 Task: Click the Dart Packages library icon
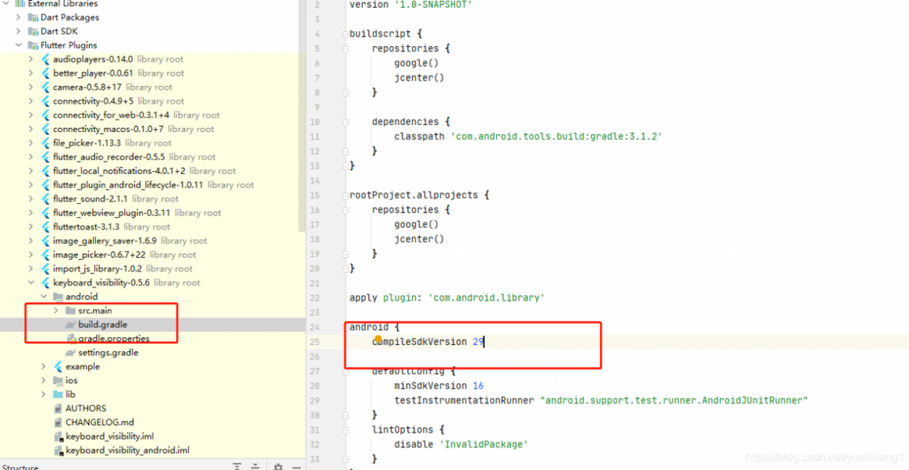point(33,18)
